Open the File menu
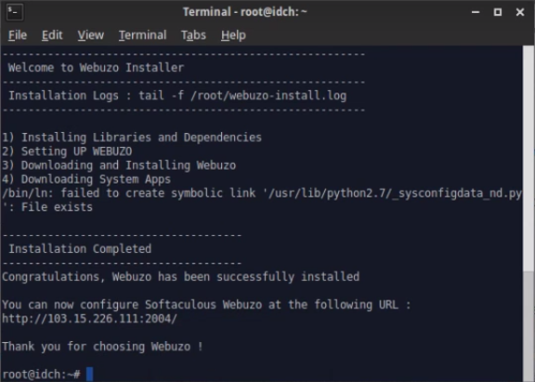535x382 pixels. coord(18,35)
